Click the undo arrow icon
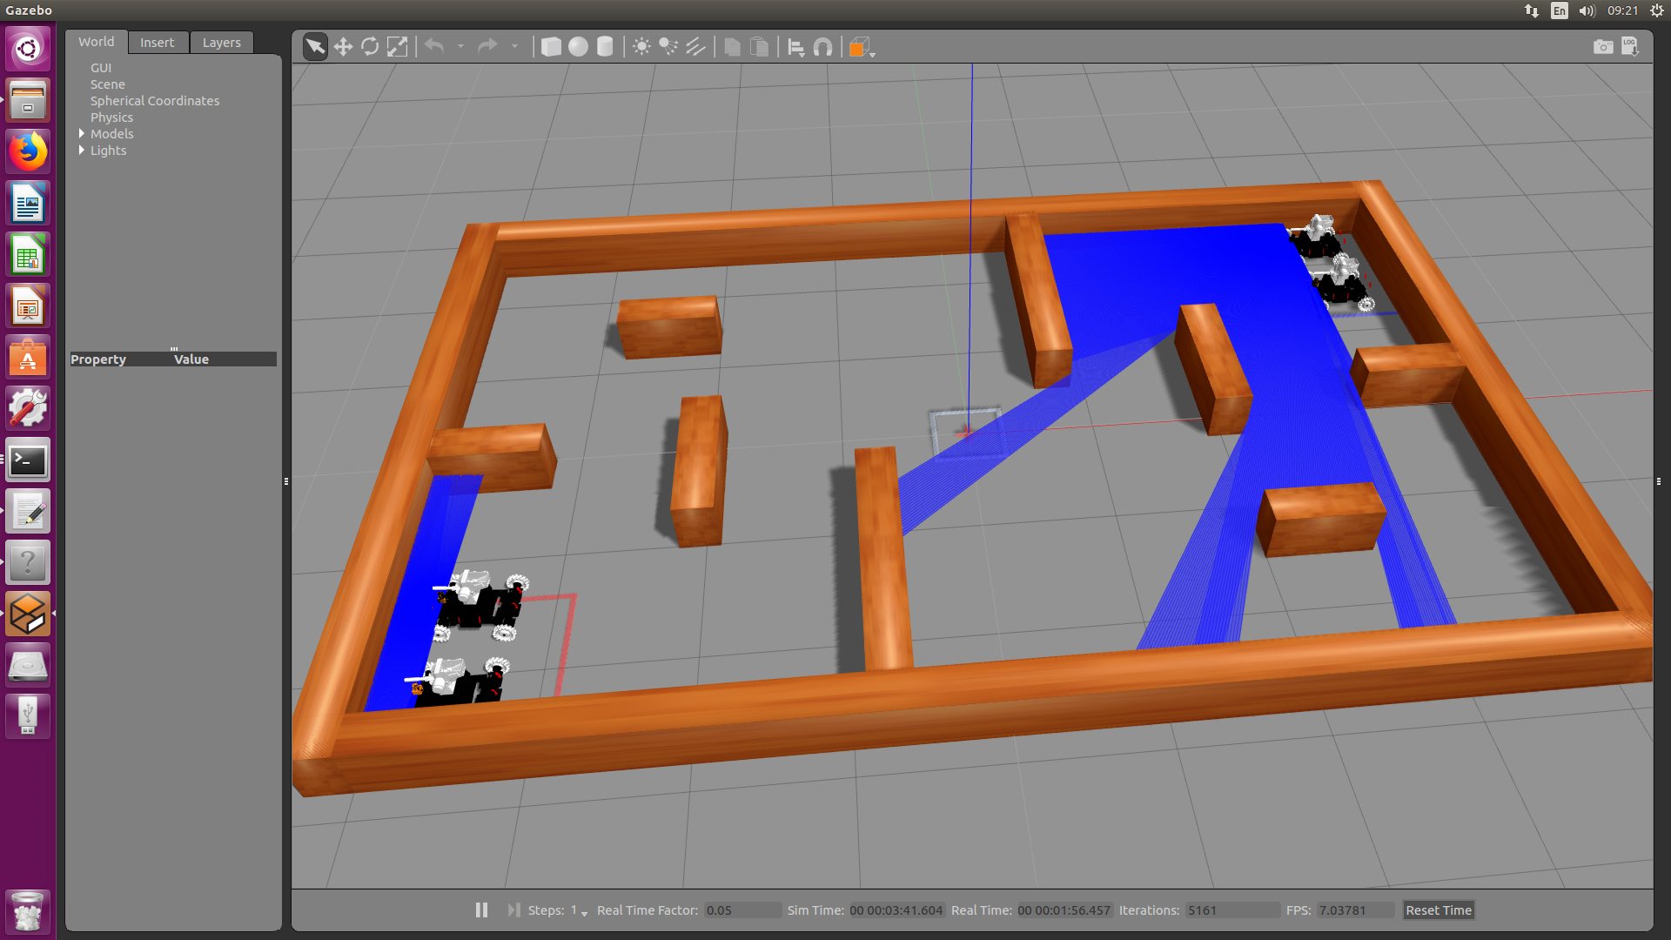 [x=434, y=46]
